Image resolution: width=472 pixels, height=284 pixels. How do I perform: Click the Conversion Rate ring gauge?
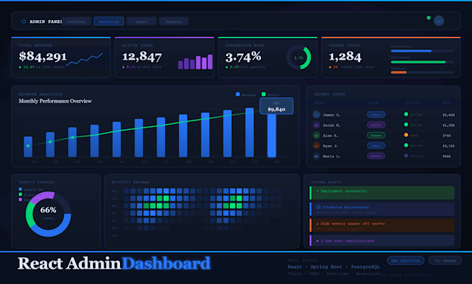click(x=298, y=58)
